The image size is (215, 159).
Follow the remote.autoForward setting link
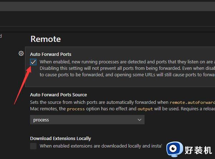pos(192,102)
